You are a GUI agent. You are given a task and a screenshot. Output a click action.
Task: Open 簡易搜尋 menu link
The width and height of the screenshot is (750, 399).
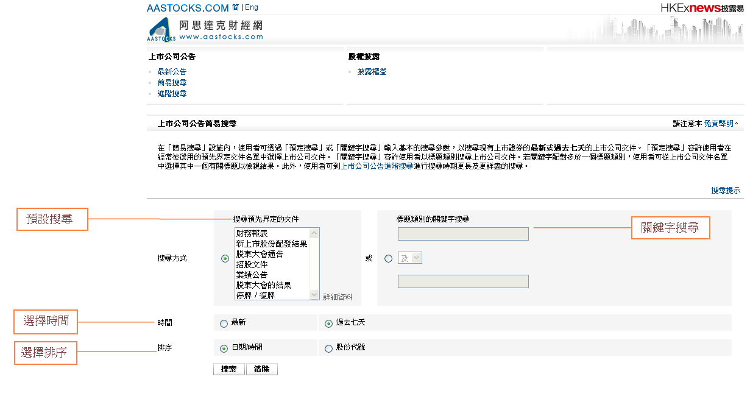(172, 83)
